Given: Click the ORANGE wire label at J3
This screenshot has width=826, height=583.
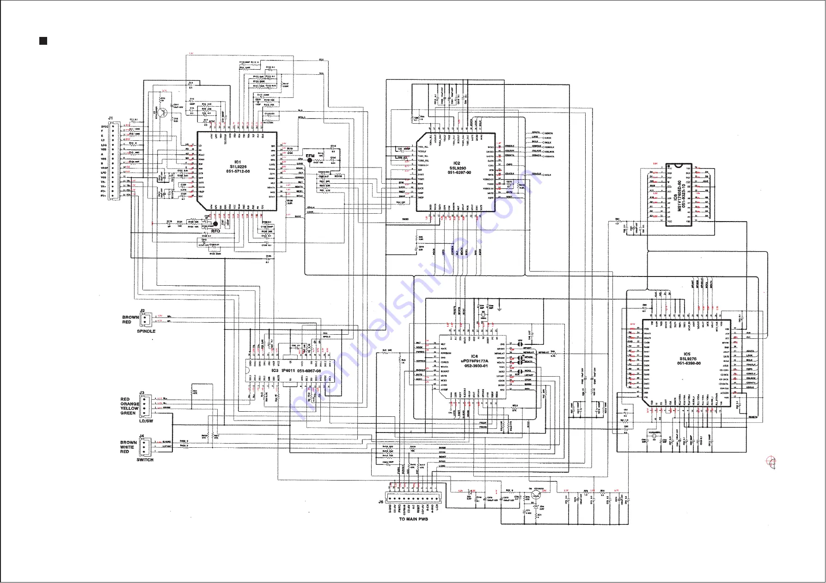Looking at the screenshot, I should point(130,404).
